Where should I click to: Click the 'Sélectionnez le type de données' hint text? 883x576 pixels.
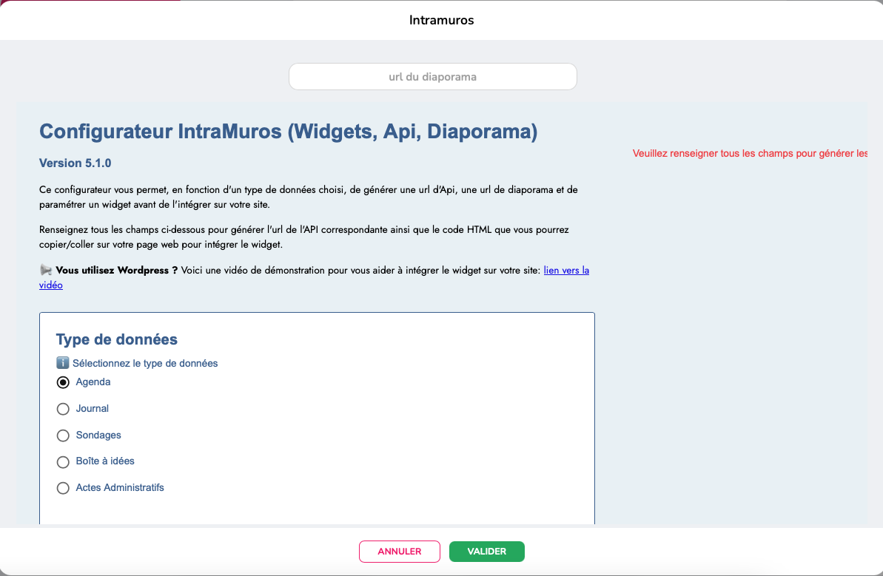145,363
